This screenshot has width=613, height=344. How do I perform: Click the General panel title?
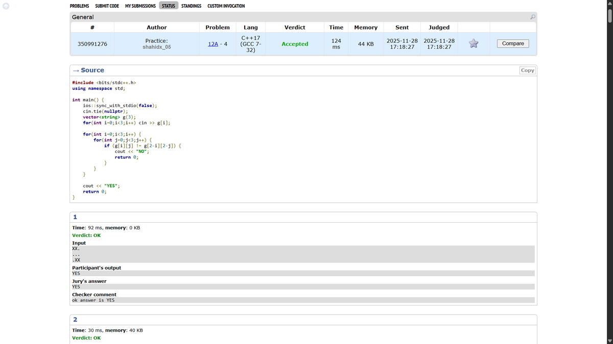coord(83,17)
